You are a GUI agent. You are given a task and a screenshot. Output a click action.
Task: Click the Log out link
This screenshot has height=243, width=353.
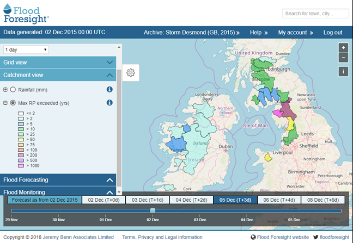click(332, 33)
